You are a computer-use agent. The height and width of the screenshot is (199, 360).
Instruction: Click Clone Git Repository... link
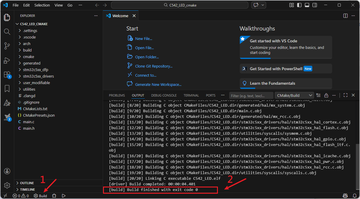point(154,66)
